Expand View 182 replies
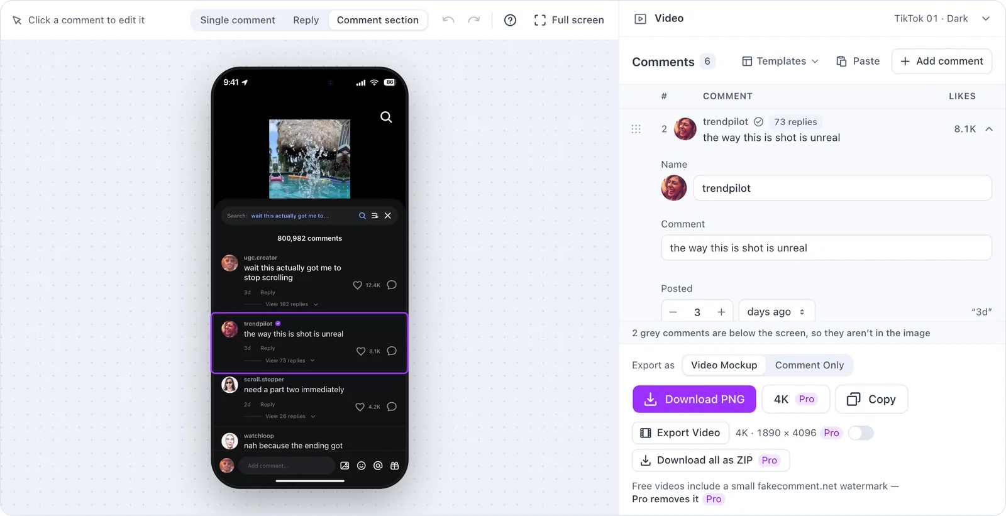 point(292,304)
